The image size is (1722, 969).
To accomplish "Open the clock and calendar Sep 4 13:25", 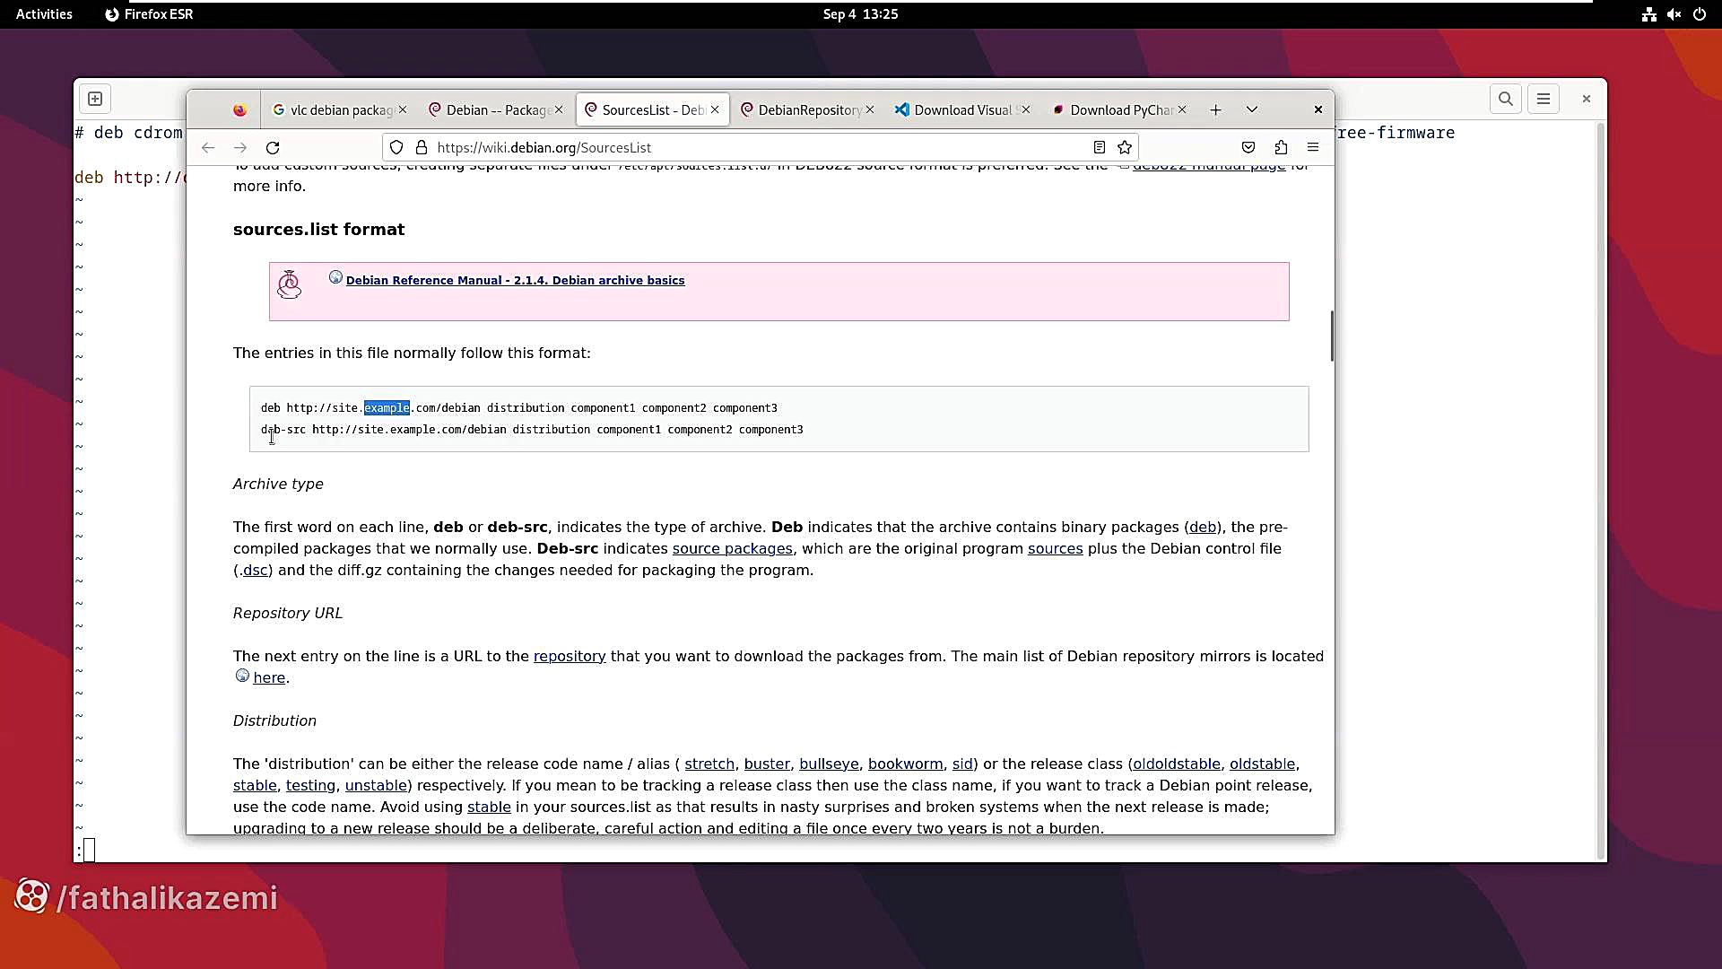I will (x=861, y=14).
